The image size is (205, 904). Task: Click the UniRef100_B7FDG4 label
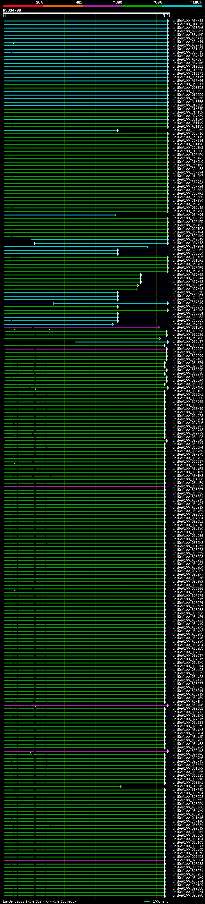pyautogui.click(x=187, y=860)
